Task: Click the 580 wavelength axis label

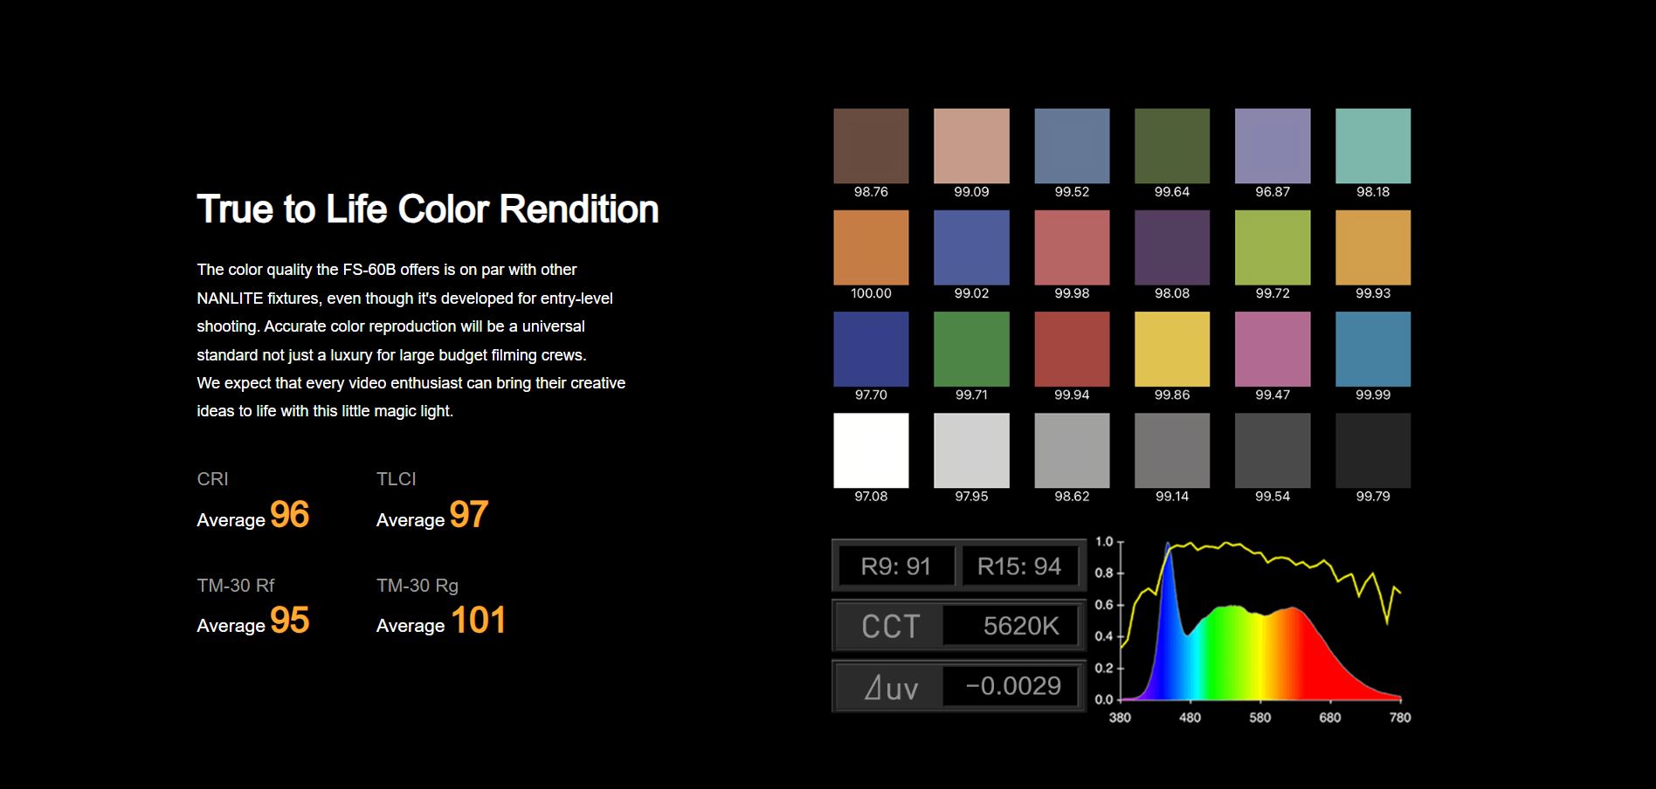Action: [1259, 717]
